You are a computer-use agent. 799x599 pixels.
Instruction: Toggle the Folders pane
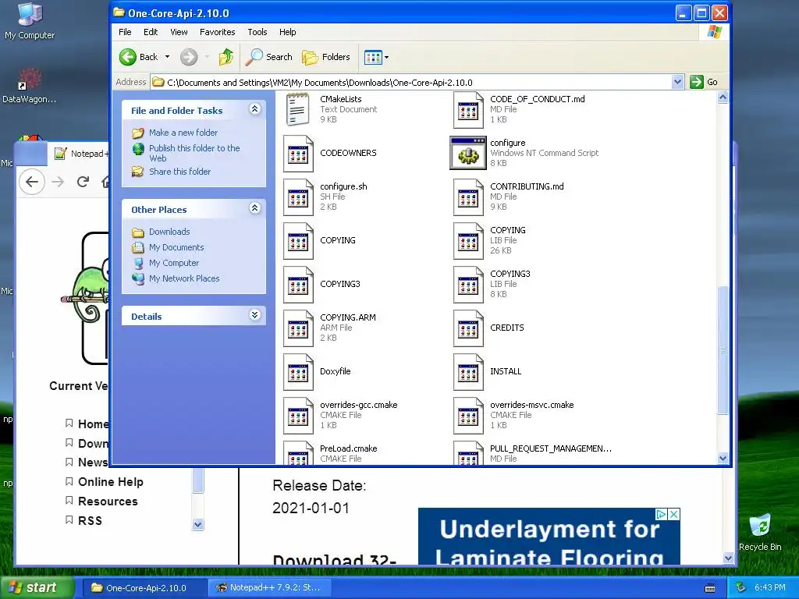pyautogui.click(x=326, y=57)
